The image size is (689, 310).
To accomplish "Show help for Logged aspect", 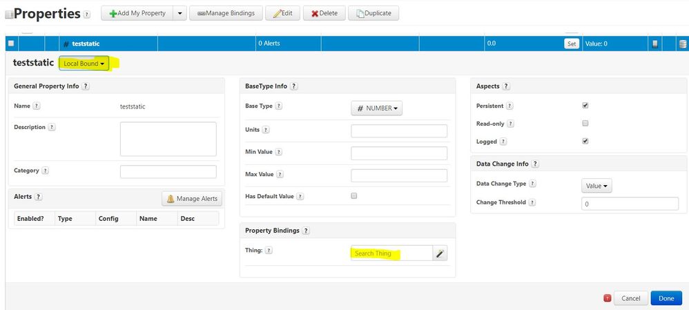I will [x=503, y=142].
